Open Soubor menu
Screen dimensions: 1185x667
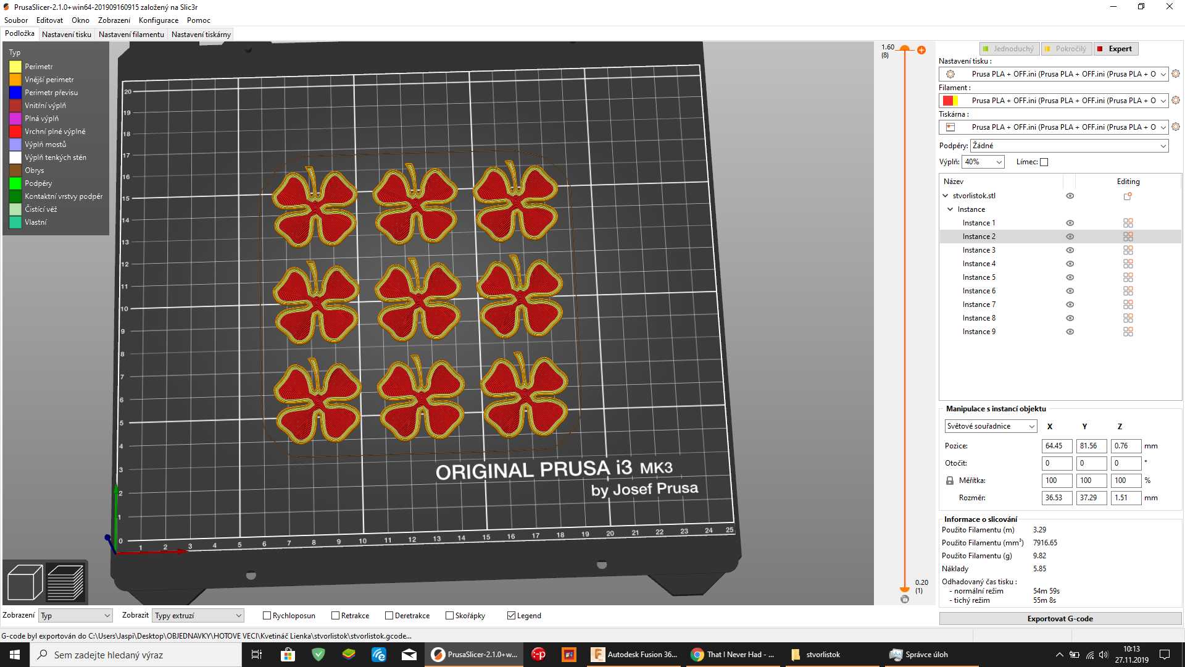16,20
